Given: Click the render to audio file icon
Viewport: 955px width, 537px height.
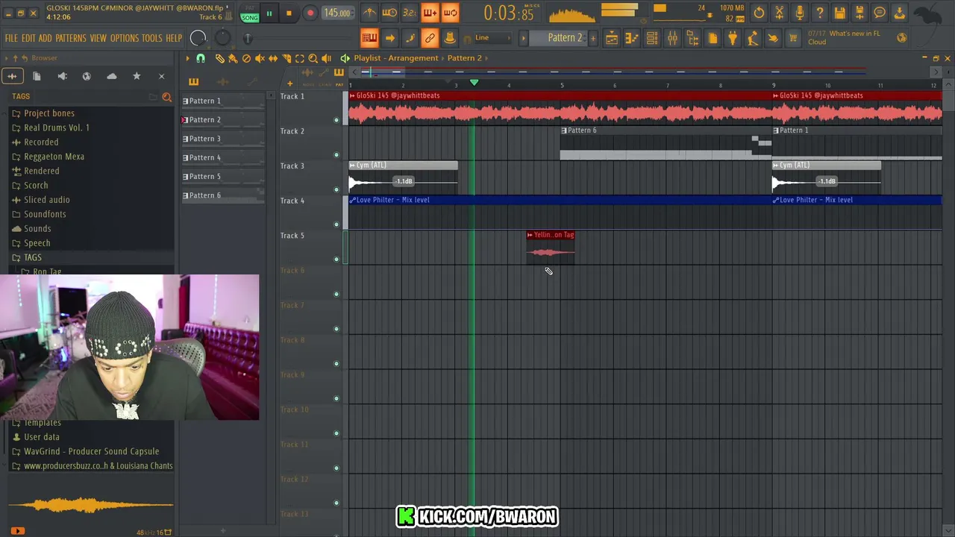Looking at the screenshot, I should (859, 13).
